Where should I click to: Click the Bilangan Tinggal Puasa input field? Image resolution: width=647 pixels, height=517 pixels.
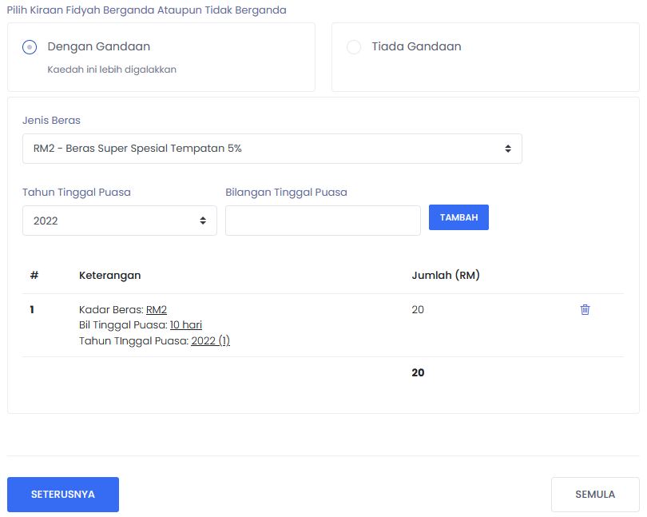(323, 220)
